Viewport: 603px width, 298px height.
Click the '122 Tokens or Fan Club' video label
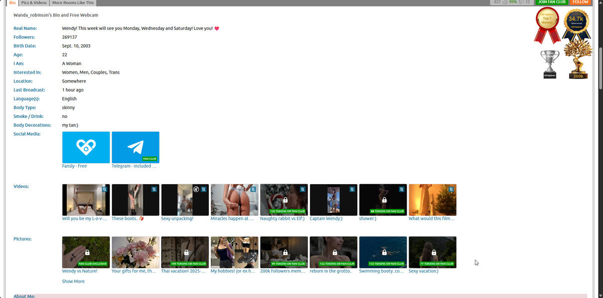[287, 211]
